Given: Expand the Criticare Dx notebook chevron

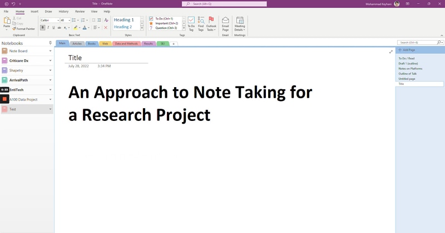Looking at the screenshot, I should [x=50, y=60].
